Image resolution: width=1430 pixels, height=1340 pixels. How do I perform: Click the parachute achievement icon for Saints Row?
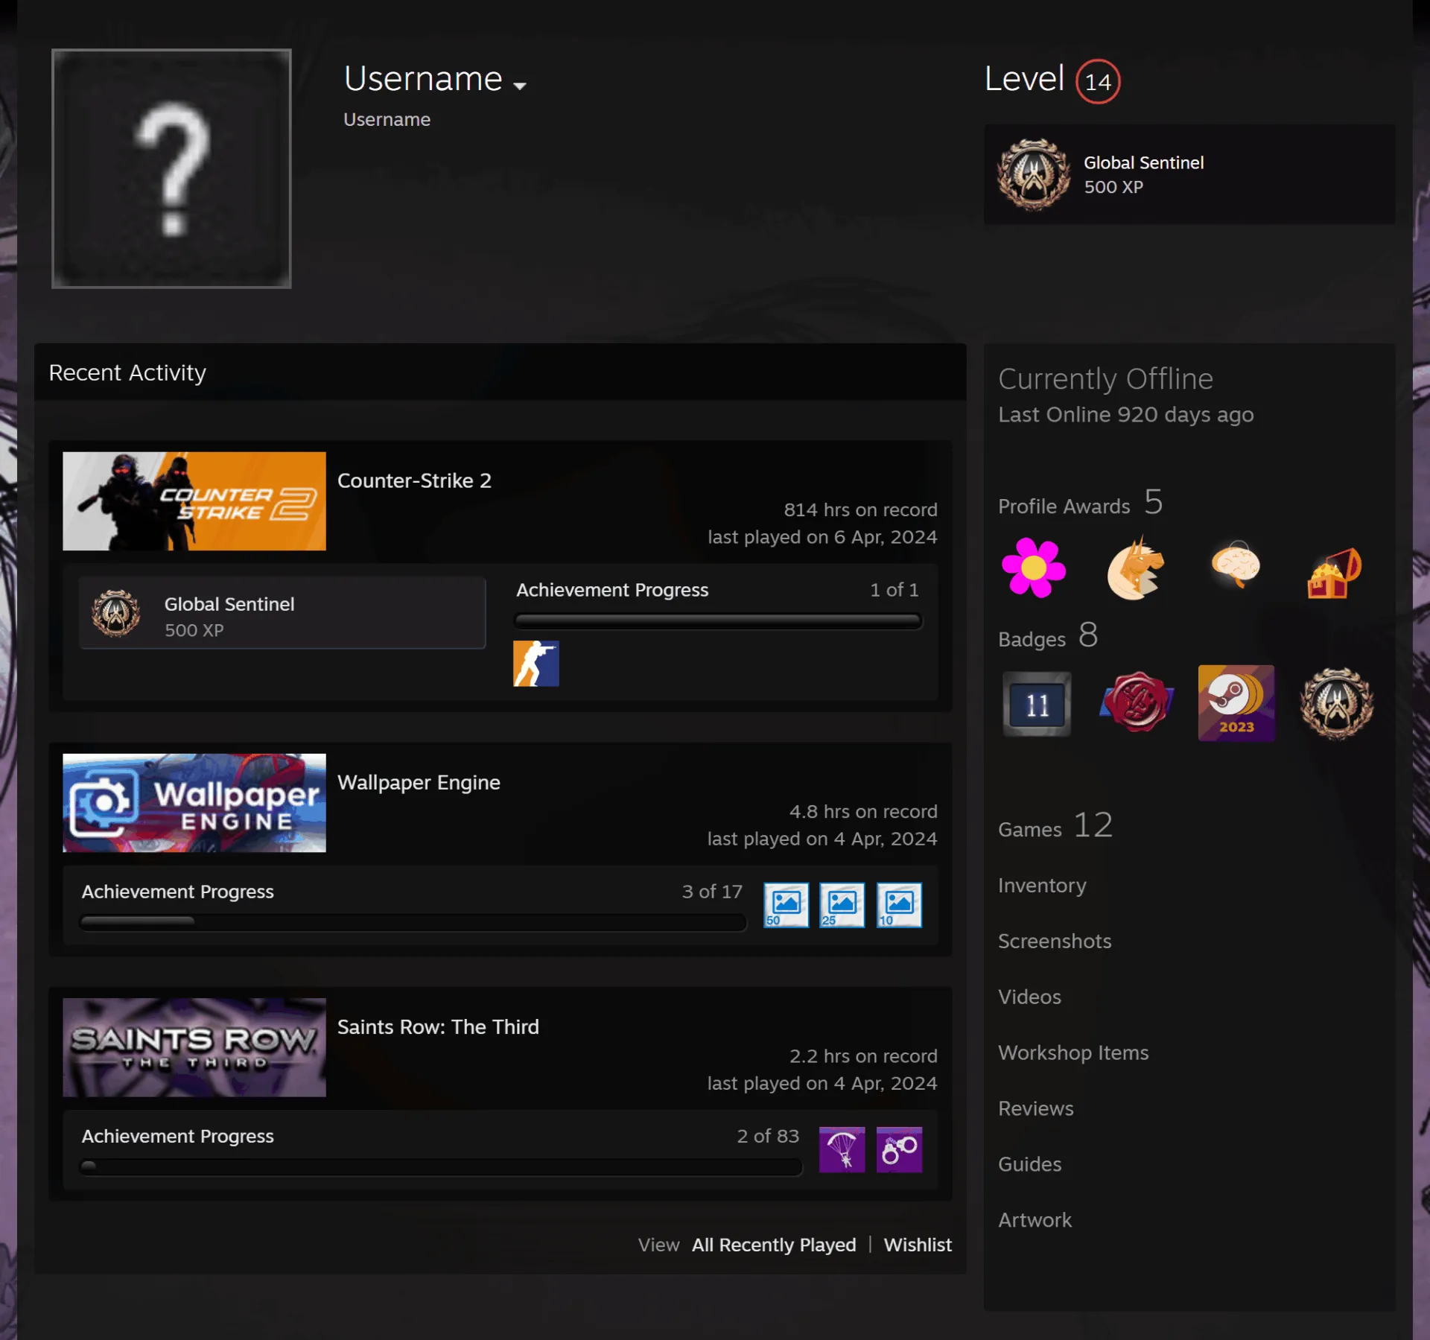[842, 1149]
